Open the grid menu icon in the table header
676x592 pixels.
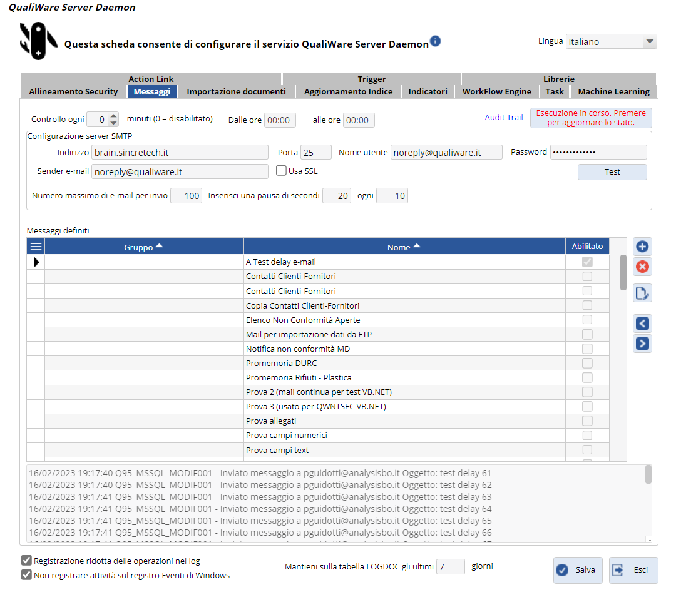[x=36, y=247]
